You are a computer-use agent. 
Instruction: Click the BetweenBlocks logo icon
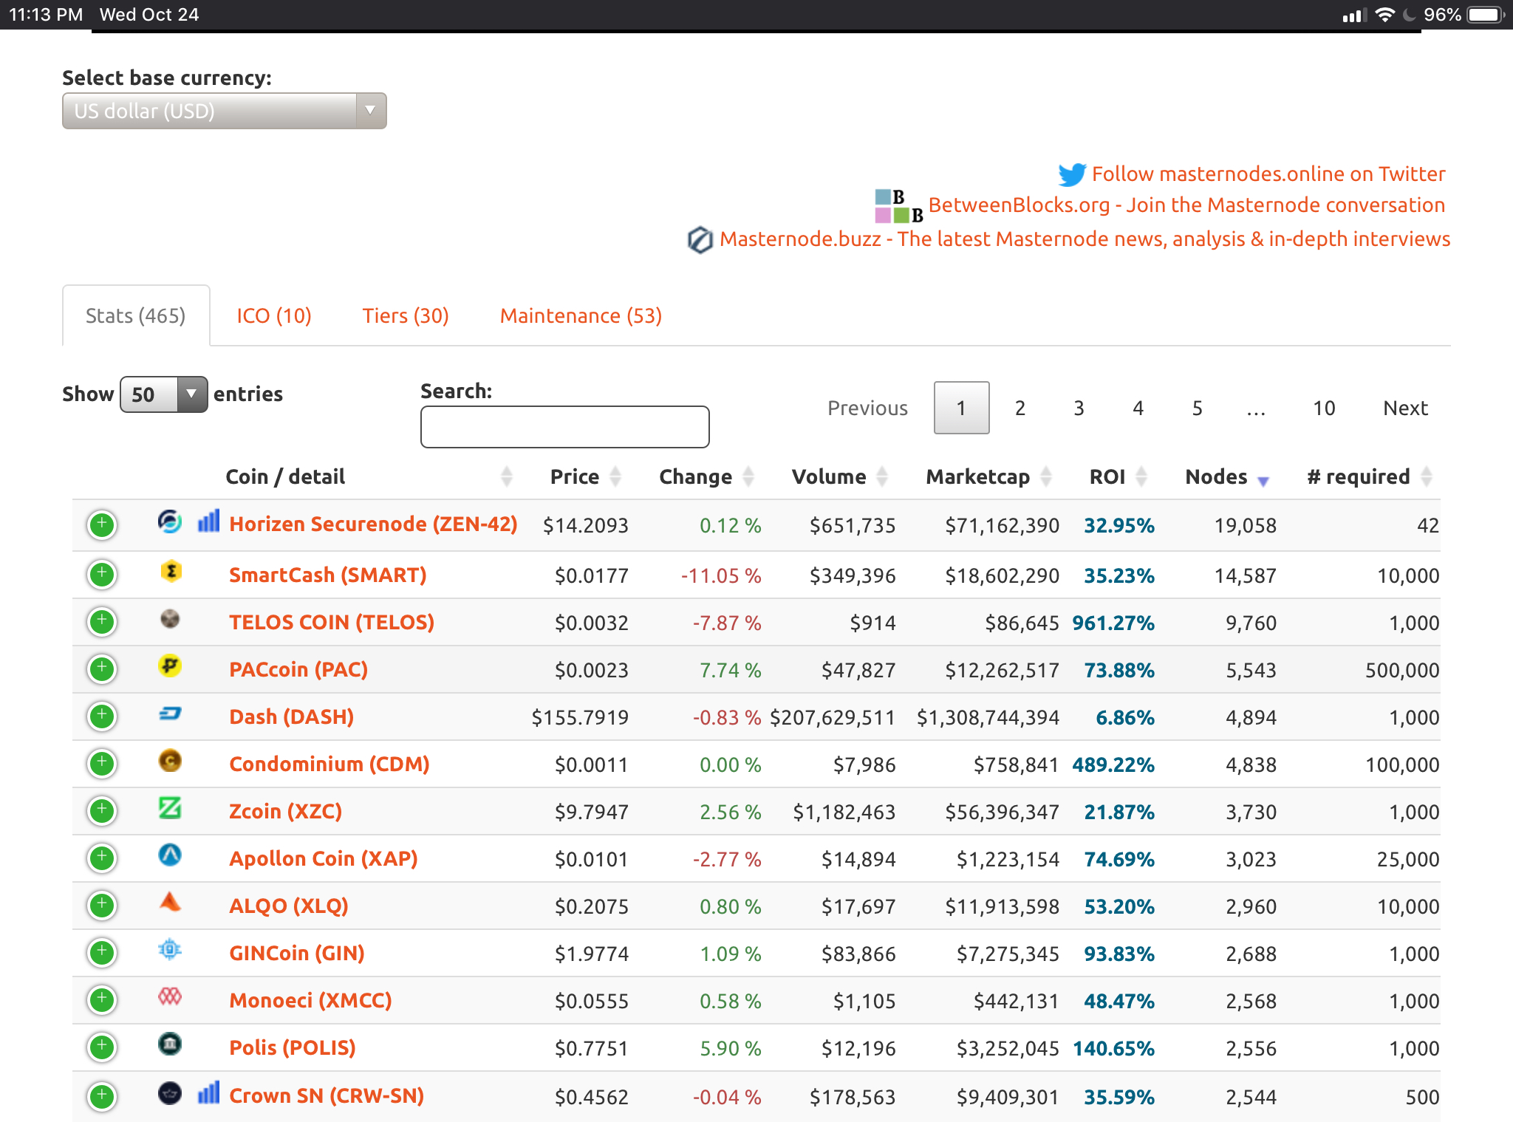pos(899,206)
